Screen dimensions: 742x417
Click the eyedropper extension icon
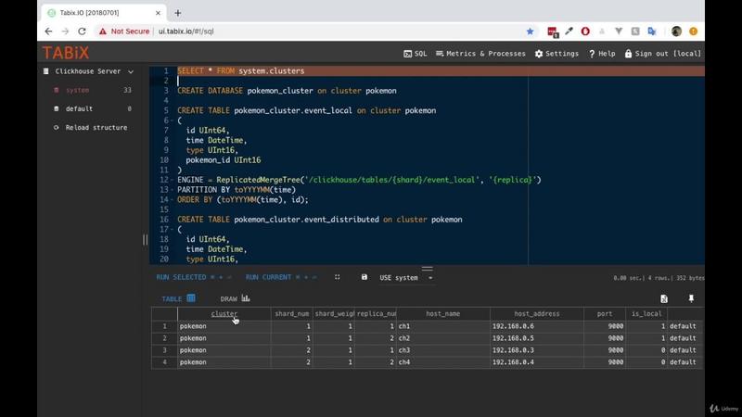569,32
